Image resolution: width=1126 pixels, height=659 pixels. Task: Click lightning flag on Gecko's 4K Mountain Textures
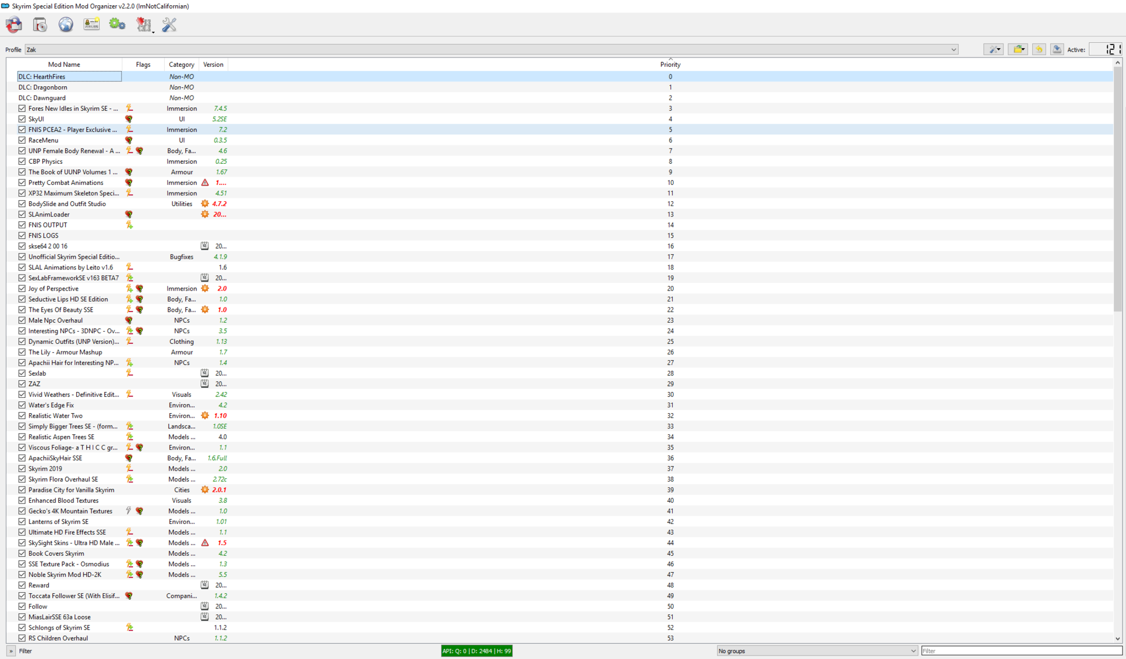pos(129,511)
